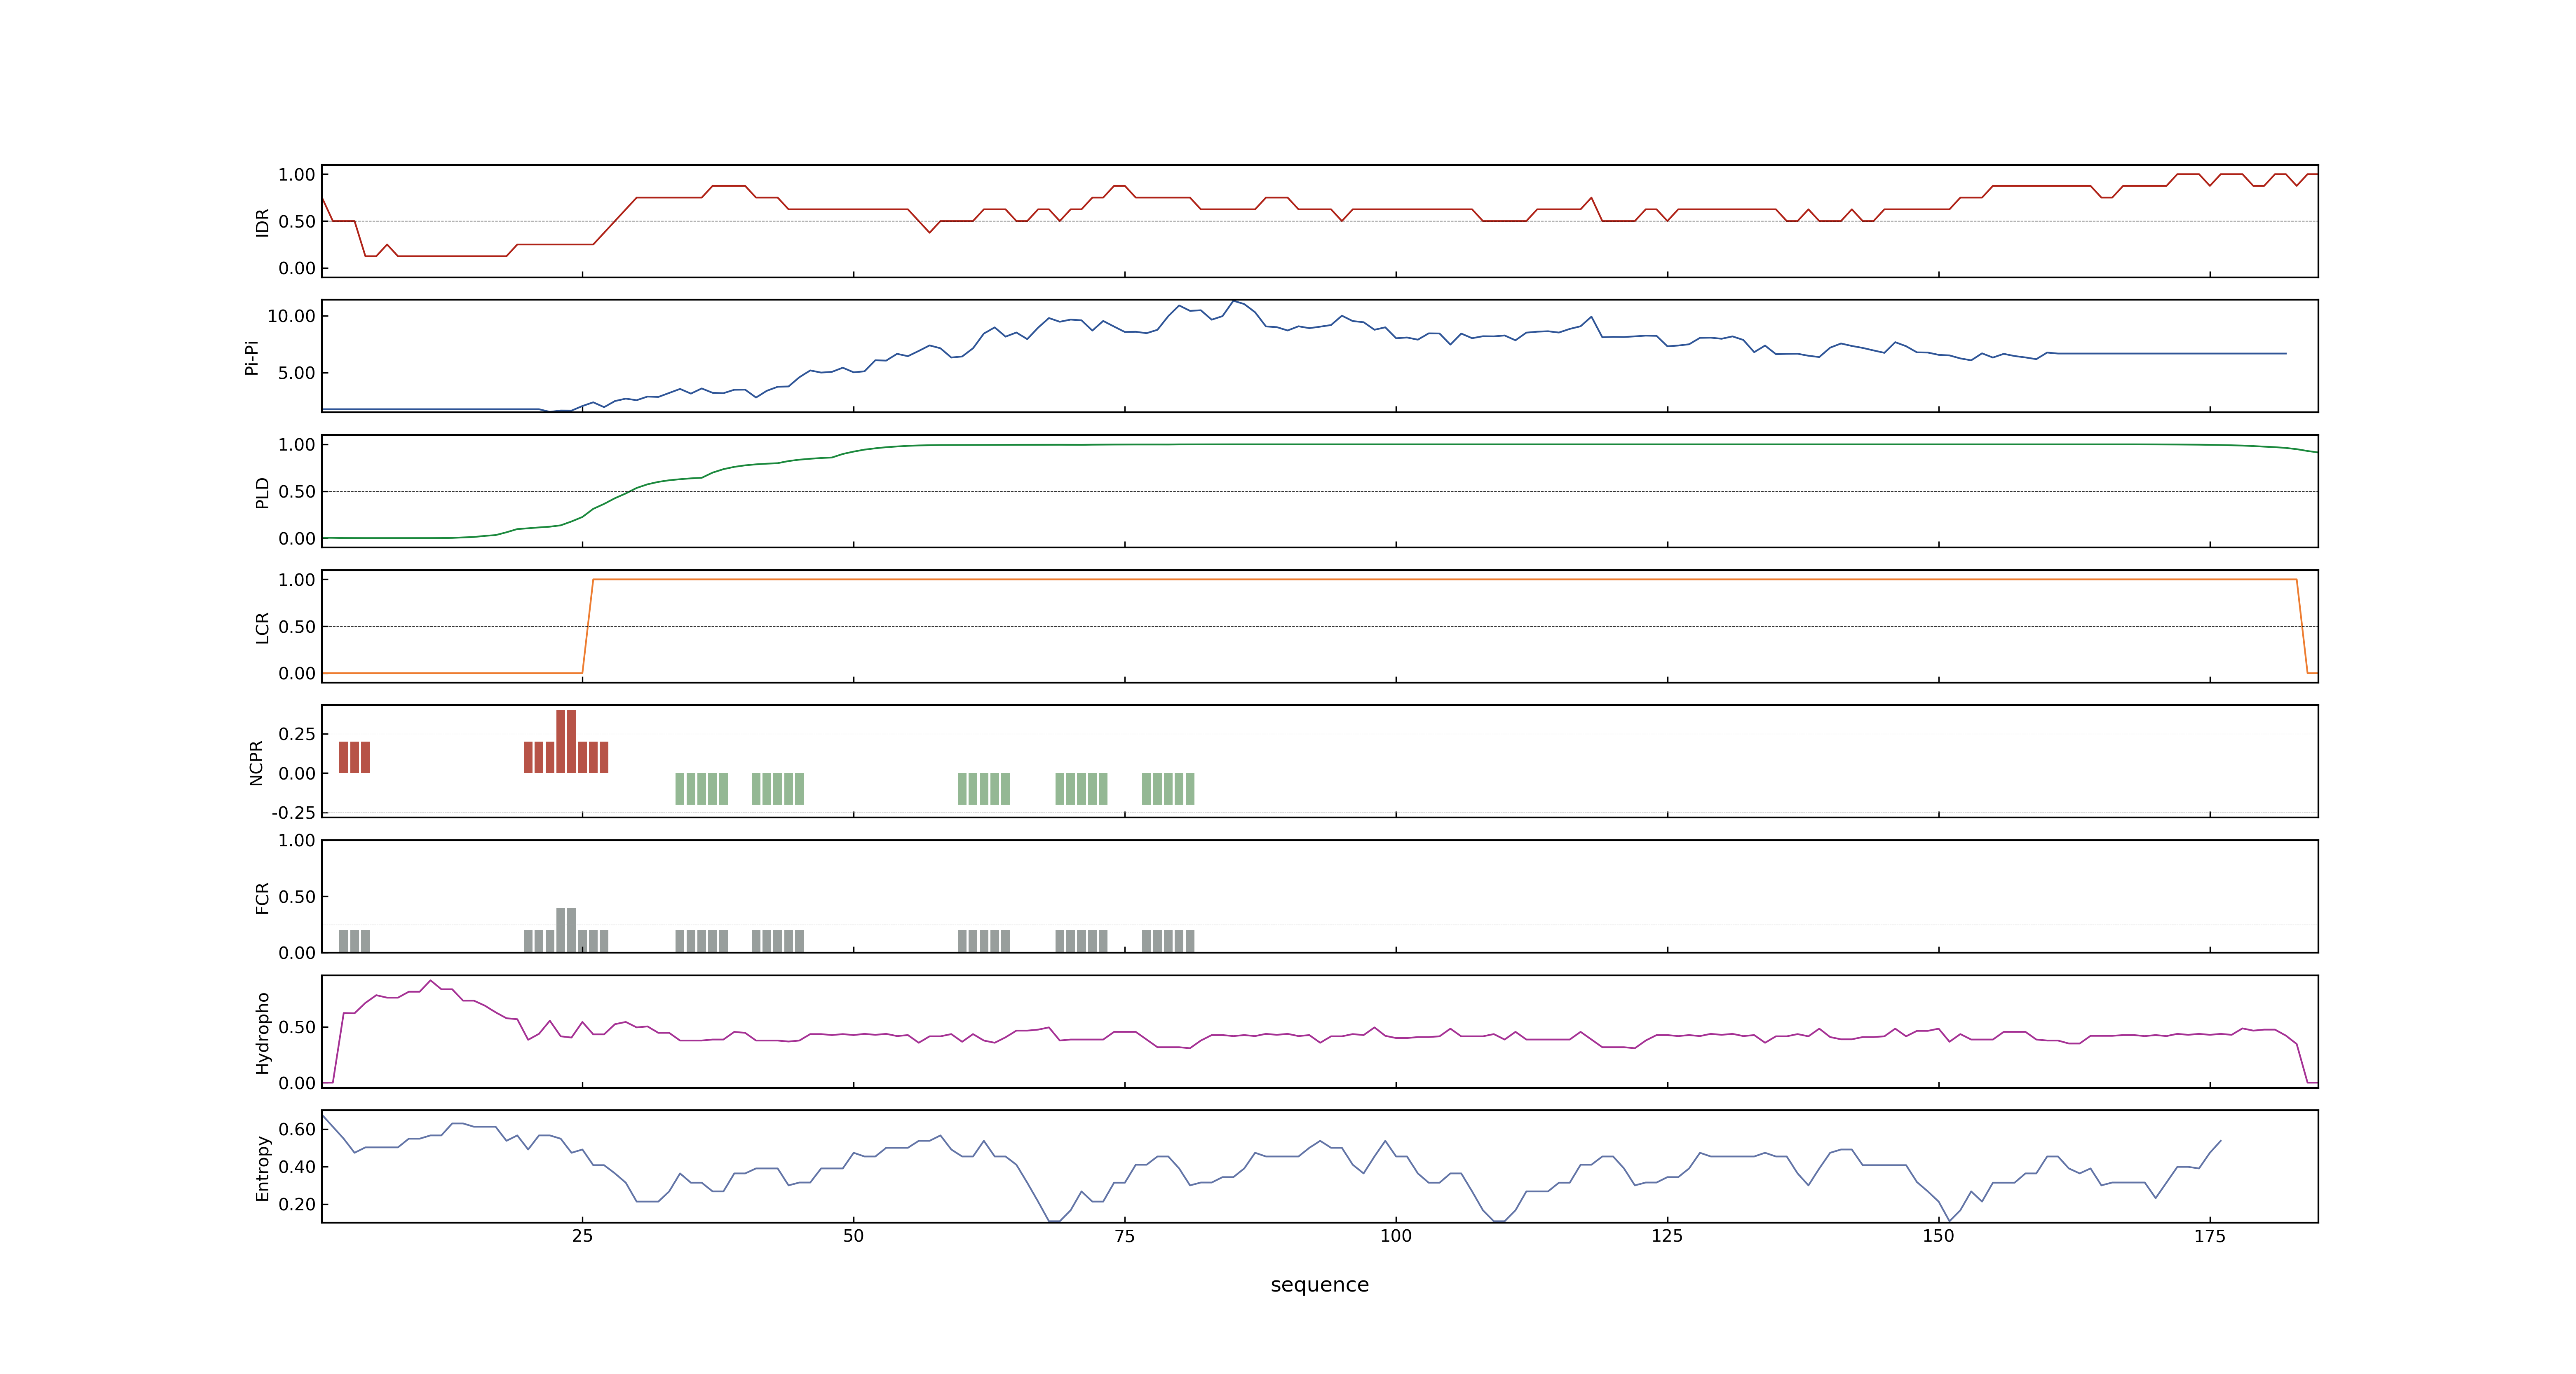Screen dimensions: 2576x1374
Task: Click the x-axis tick label 175
Action: coord(2210,1236)
